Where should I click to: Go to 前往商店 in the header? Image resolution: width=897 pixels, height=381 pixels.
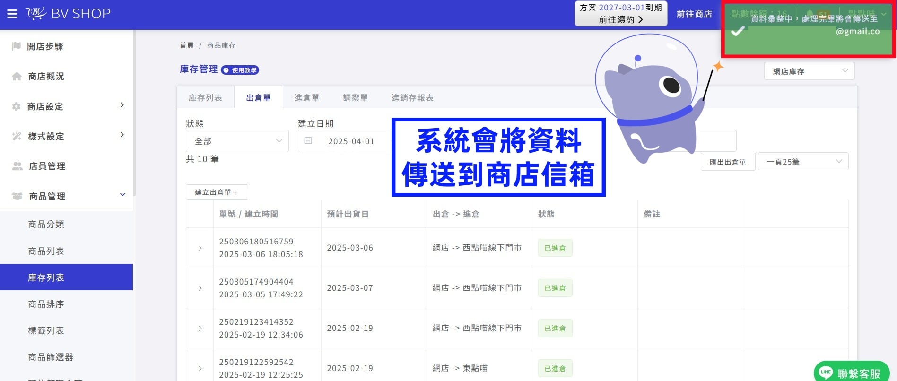pos(694,14)
